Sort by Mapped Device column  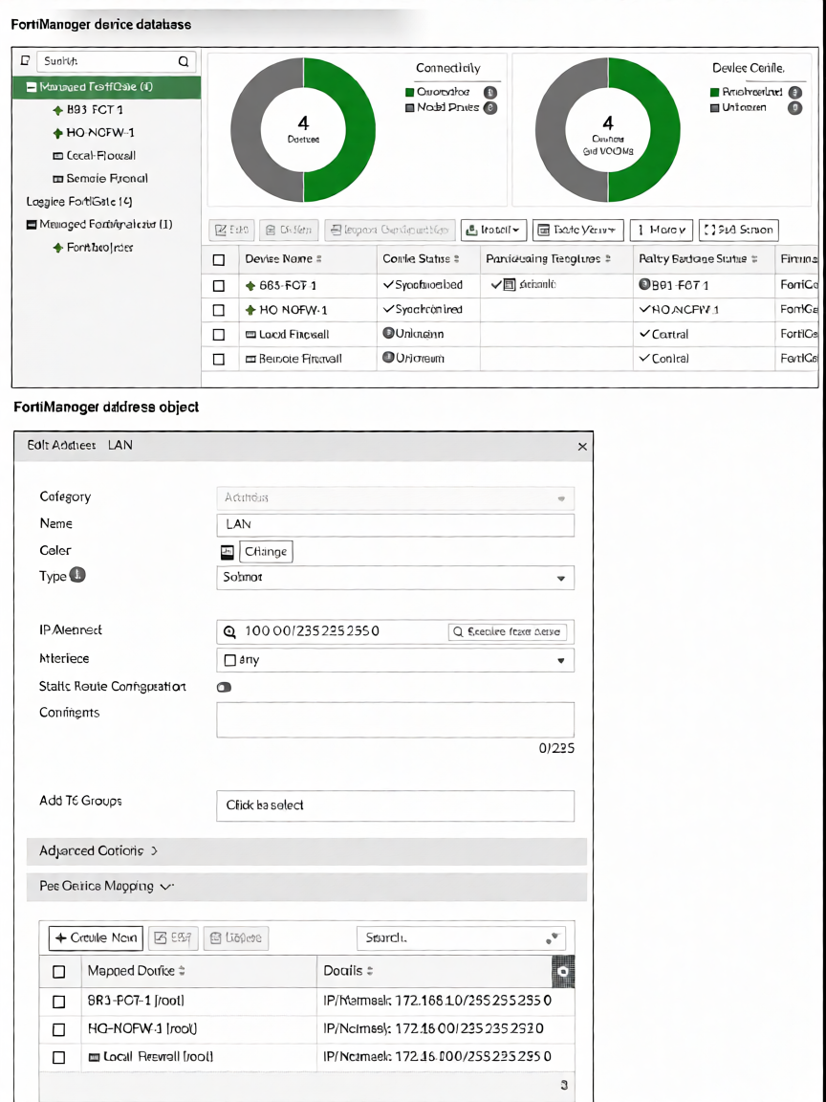(137, 971)
